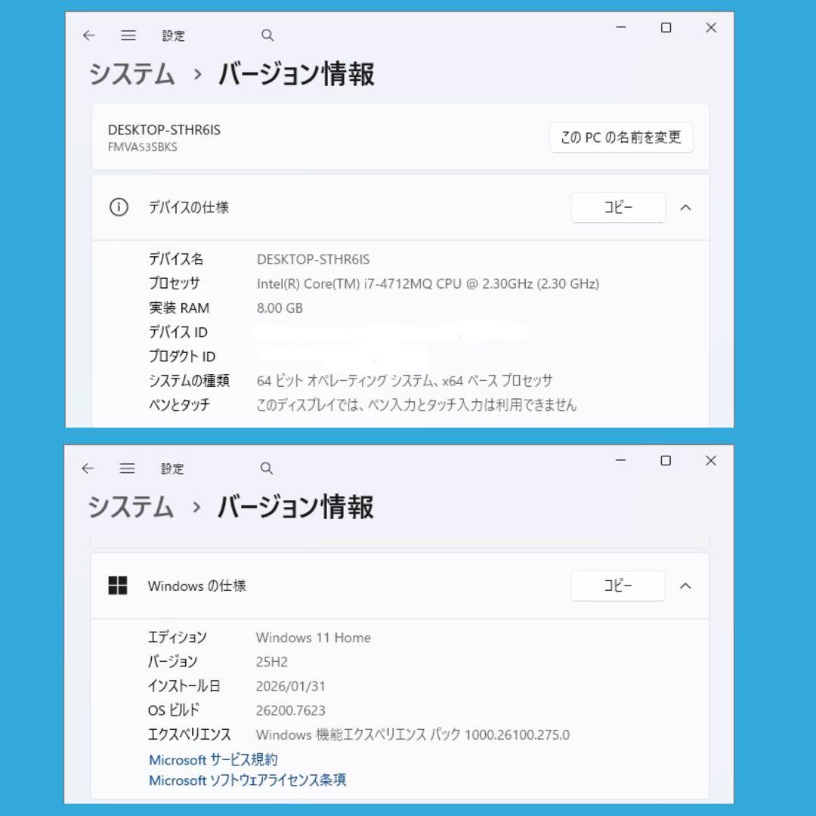Open the Microsoft ソフトウェアライセンス条項 link

(x=246, y=780)
